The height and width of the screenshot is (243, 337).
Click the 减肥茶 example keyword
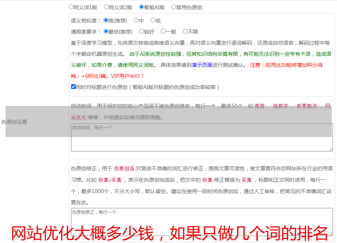(280, 106)
